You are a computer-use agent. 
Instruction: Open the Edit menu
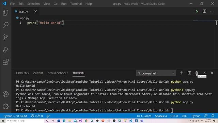21,4
